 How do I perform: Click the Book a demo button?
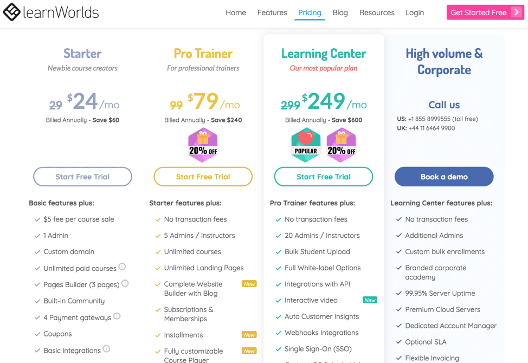[444, 177]
